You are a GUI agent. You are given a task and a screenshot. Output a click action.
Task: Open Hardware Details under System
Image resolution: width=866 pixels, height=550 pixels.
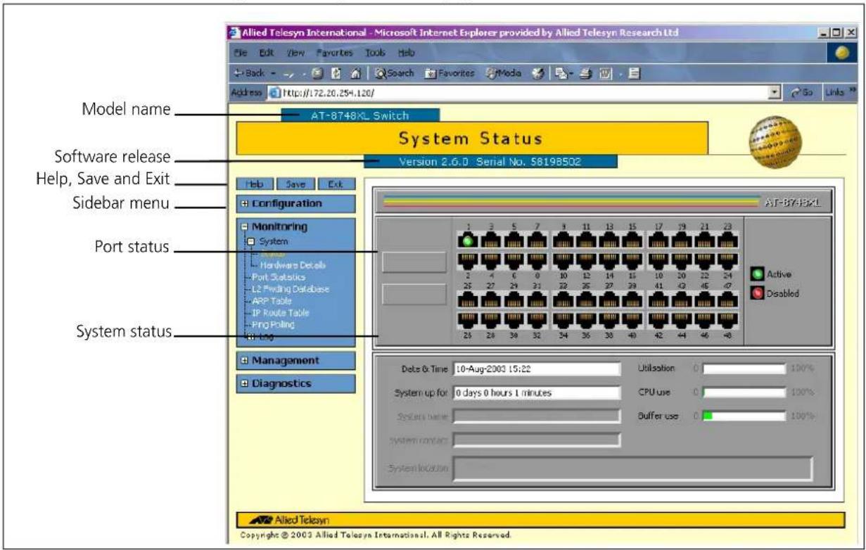[293, 265]
